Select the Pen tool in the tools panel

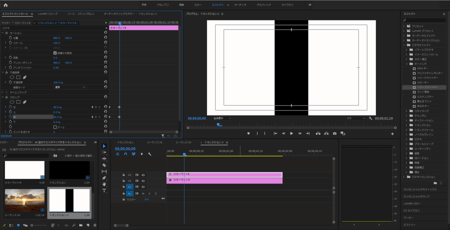(104, 178)
